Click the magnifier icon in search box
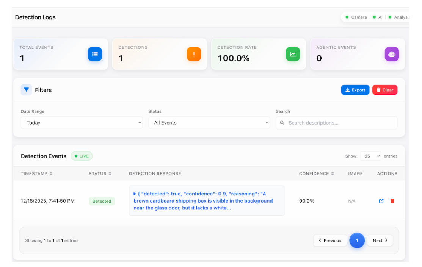 tap(282, 123)
